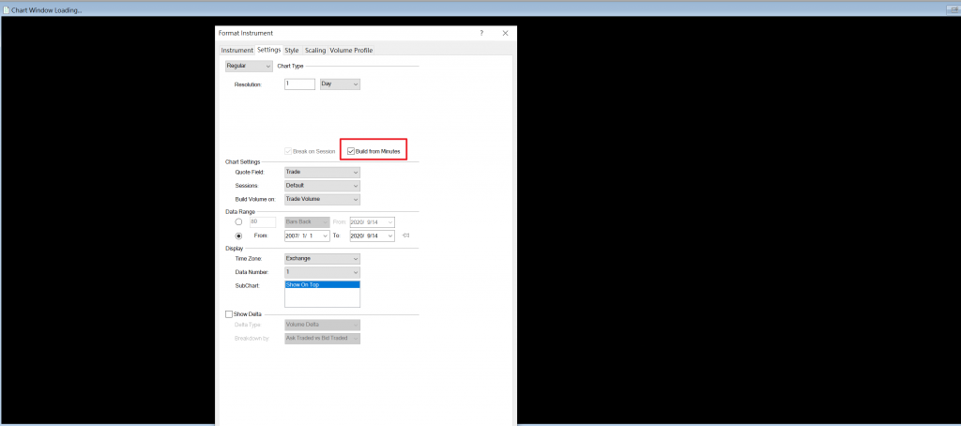Switch to the Volume Profile tab
Image resolution: width=961 pixels, height=426 pixels.
(x=351, y=50)
